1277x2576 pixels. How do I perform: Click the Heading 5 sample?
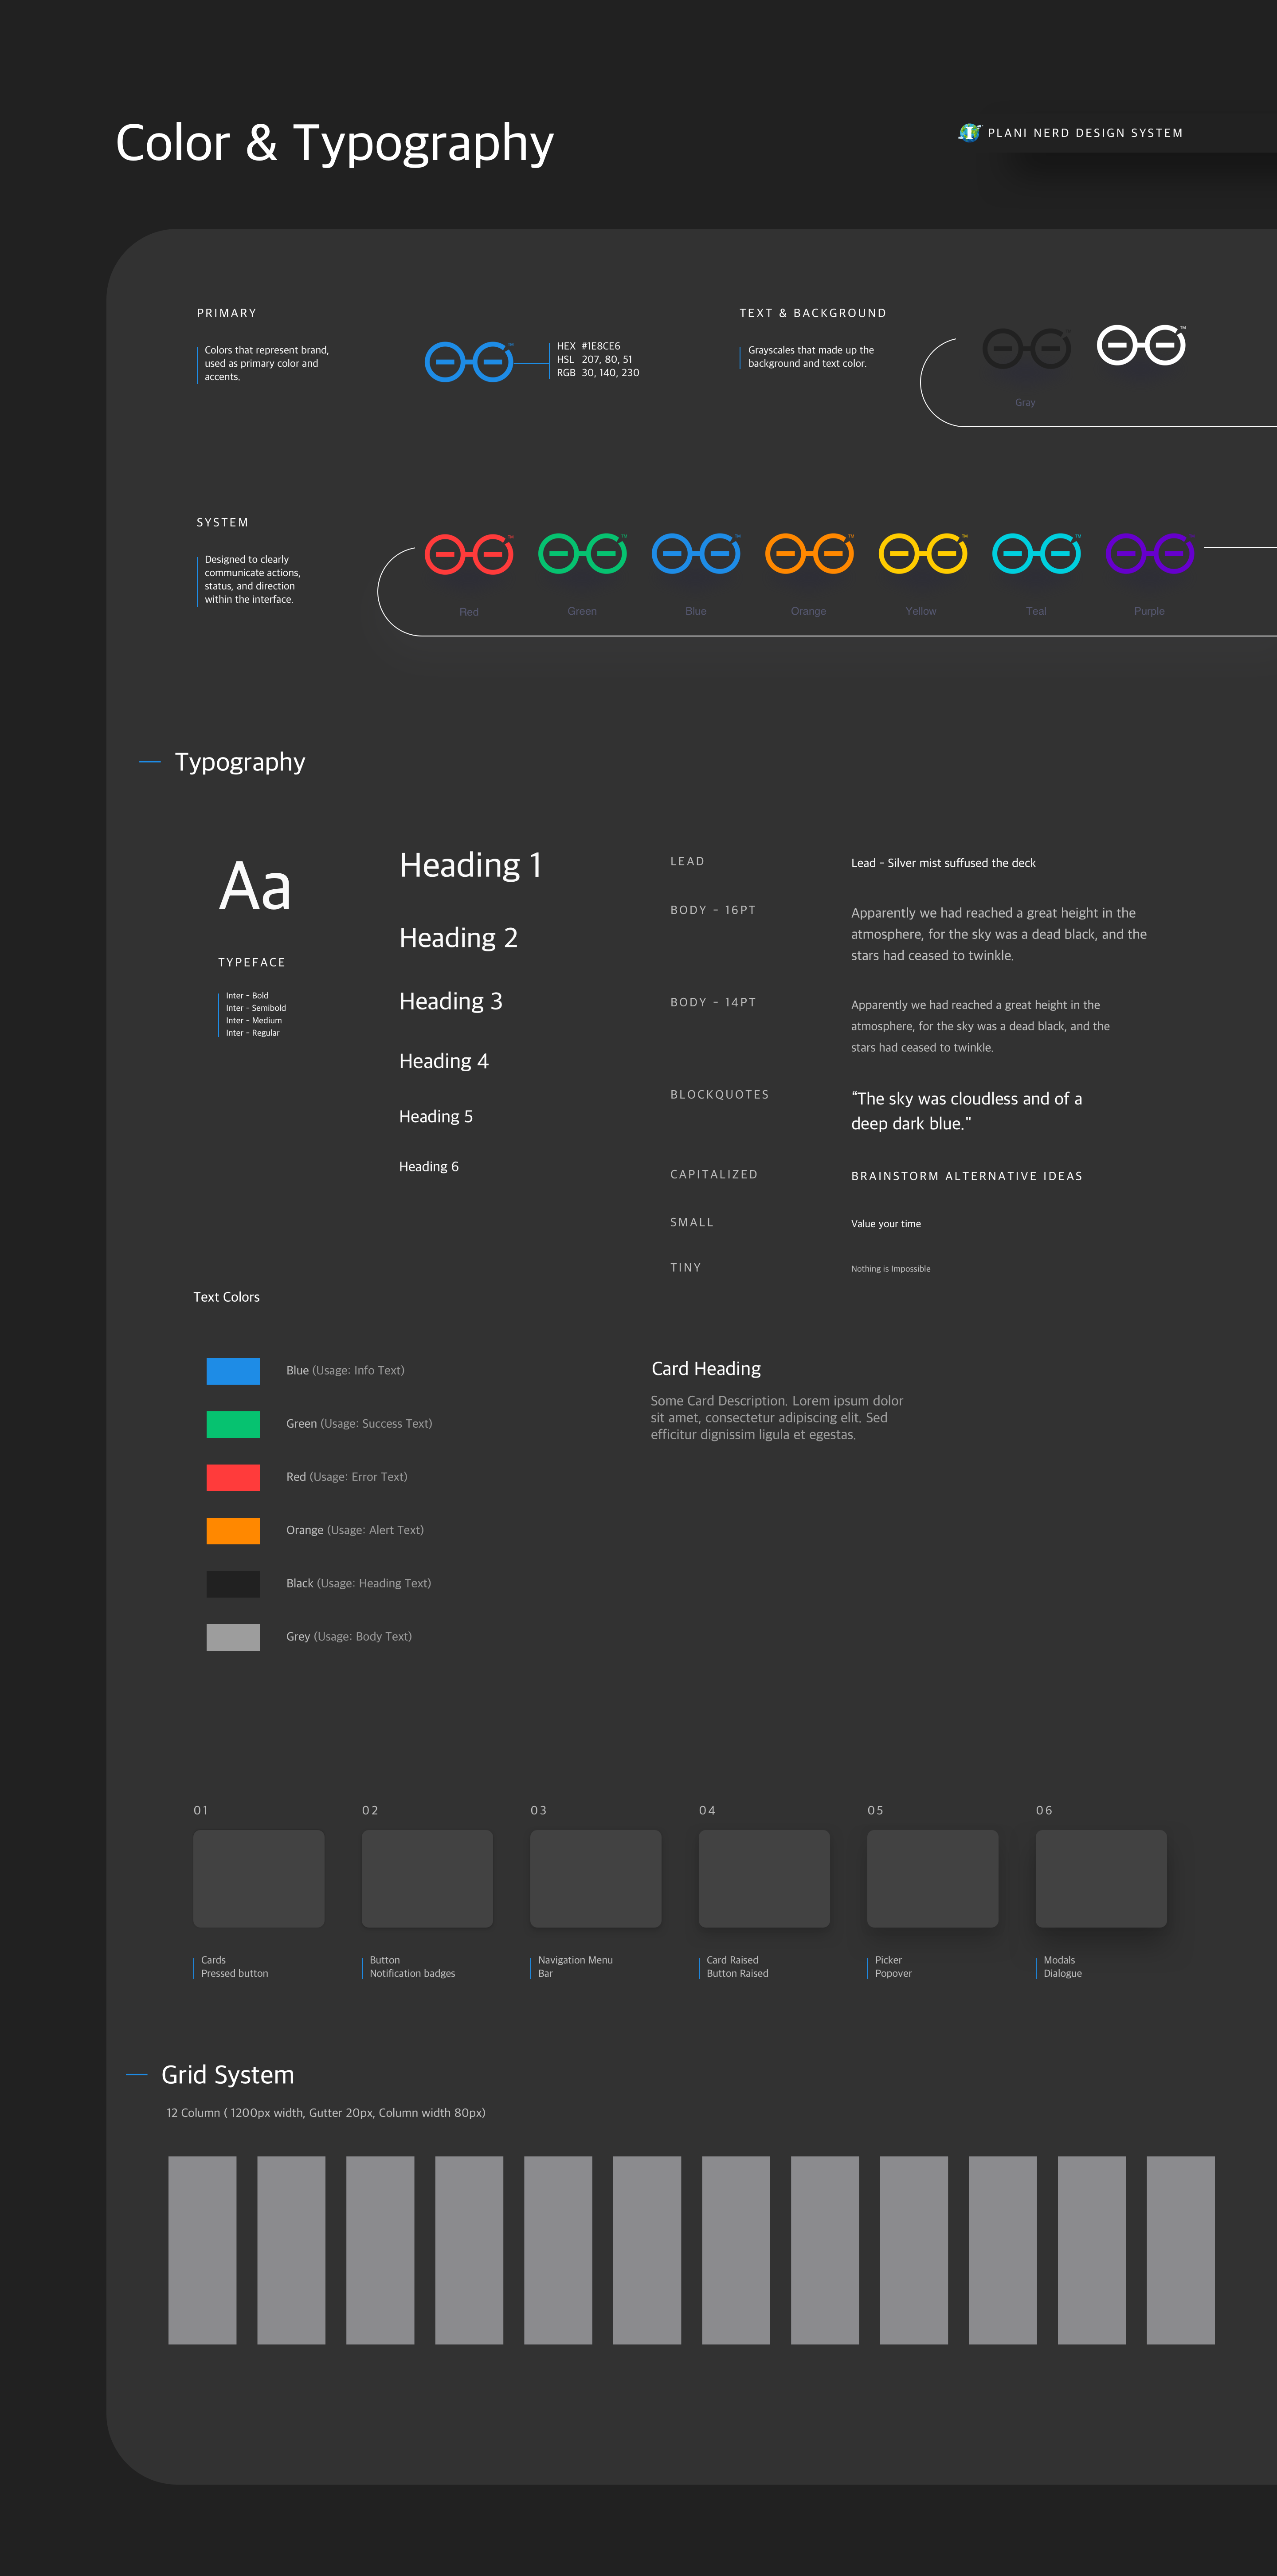[435, 1116]
